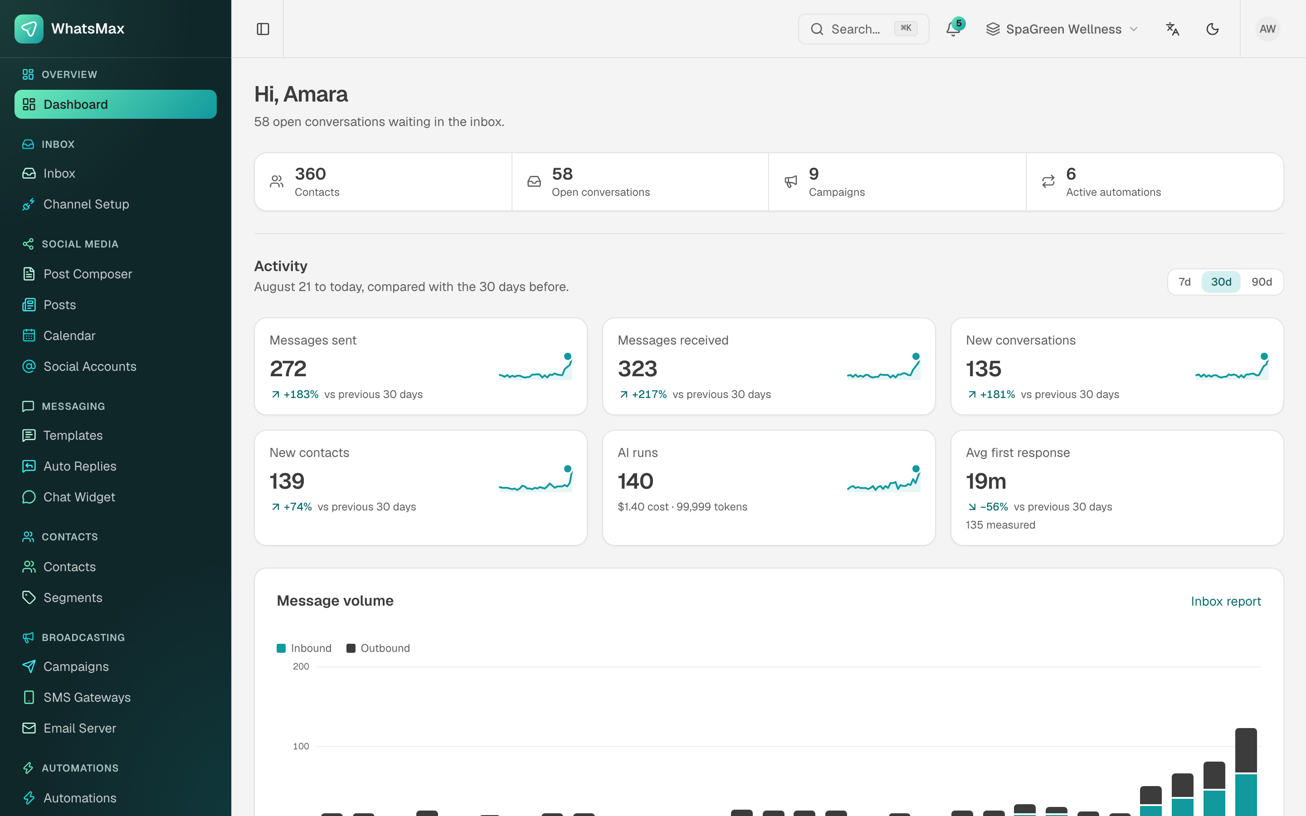Click the Dashboard grid icon
Screen dimensions: 1306x816
click(x=29, y=104)
